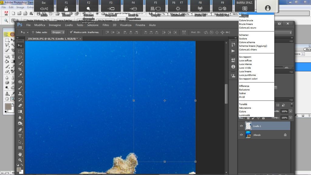Select the Gradient tool
The image size is (311, 175).
(x=20, y=112)
